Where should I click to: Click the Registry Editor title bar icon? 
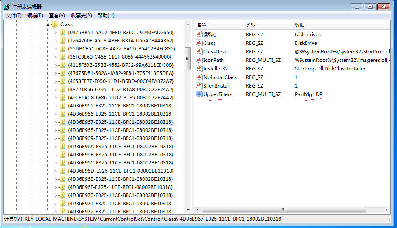(x=7, y=7)
